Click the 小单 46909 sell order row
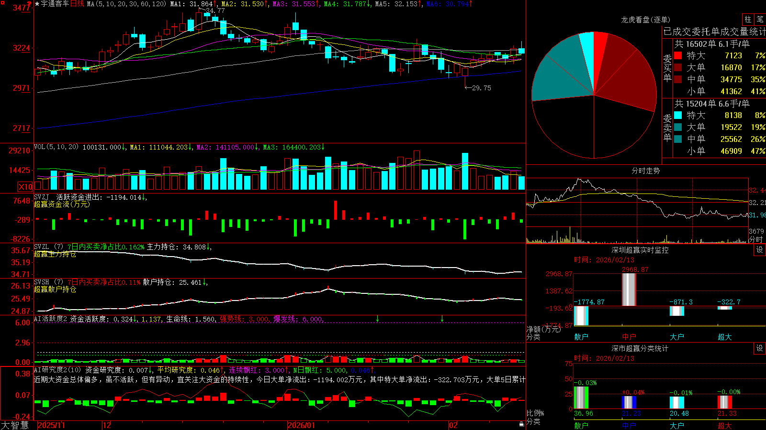The image size is (766, 430). coord(720,151)
